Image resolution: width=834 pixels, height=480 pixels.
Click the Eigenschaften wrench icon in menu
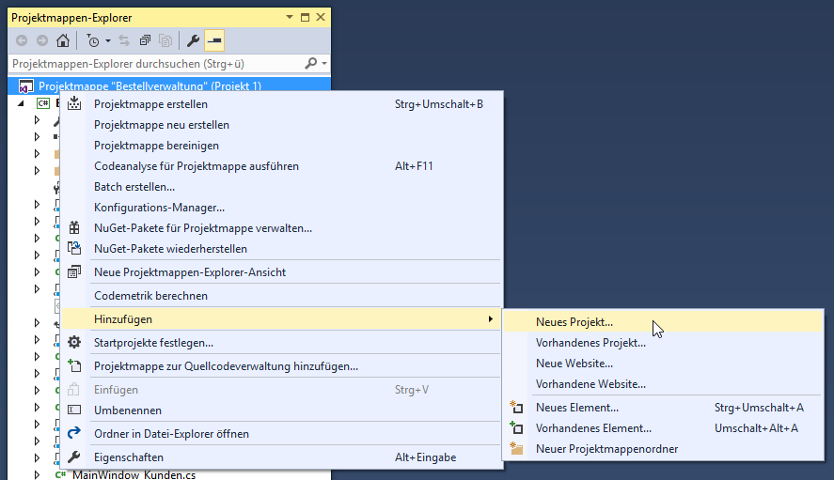(74, 457)
